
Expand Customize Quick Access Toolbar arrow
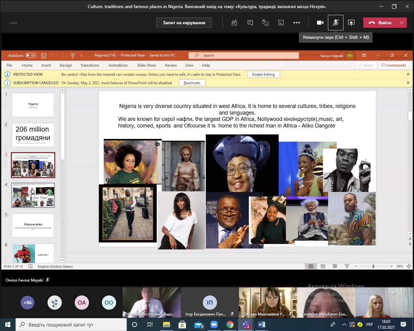tap(82, 56)
